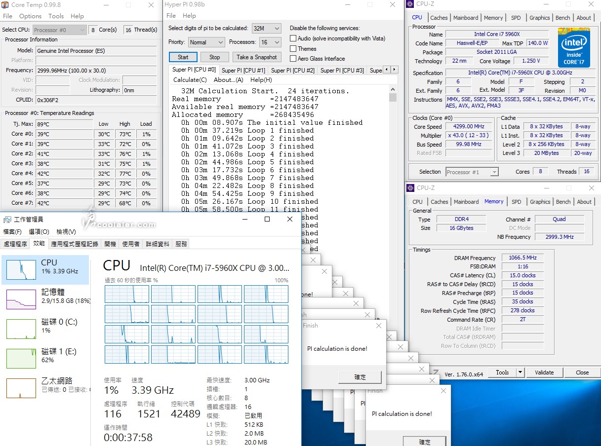Switch to Super PI [CPU #2] tab

[x=293, y=71]
